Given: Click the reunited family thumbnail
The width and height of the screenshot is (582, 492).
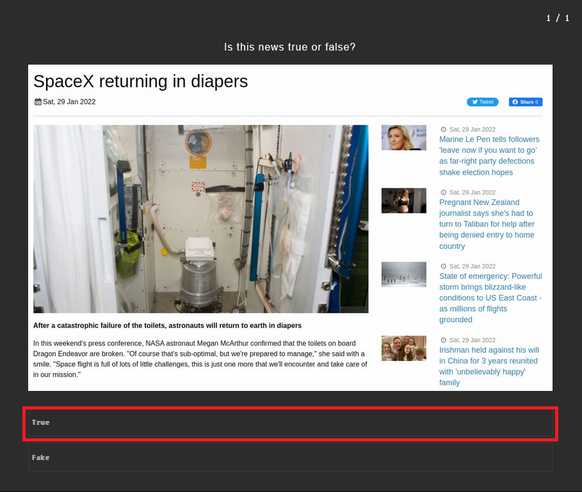Looking at the screenshot, I should click(x=404, y=348).
